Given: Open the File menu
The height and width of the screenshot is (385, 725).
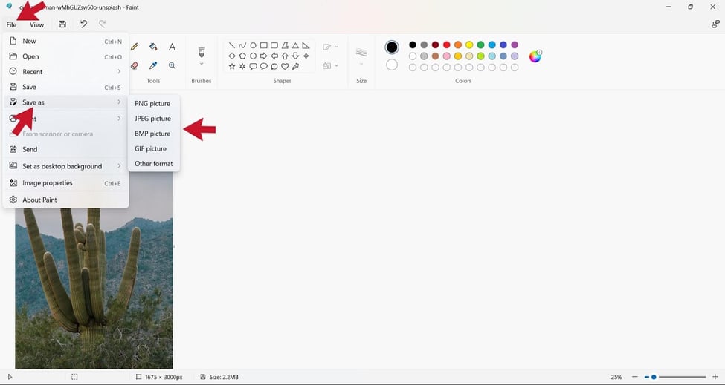Looking at the screenshot, I should tap(12, 25).
